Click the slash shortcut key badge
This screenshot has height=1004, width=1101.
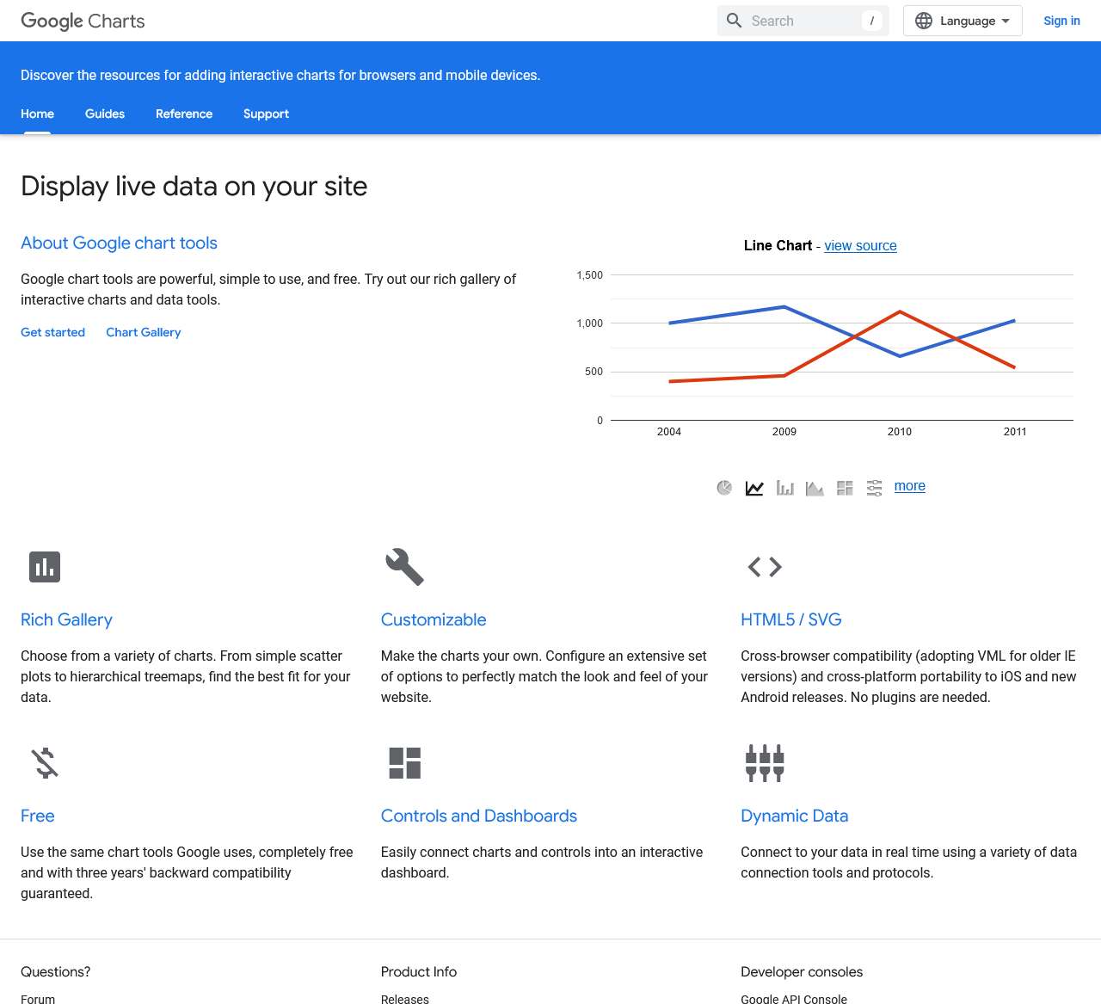pos(871,21)
